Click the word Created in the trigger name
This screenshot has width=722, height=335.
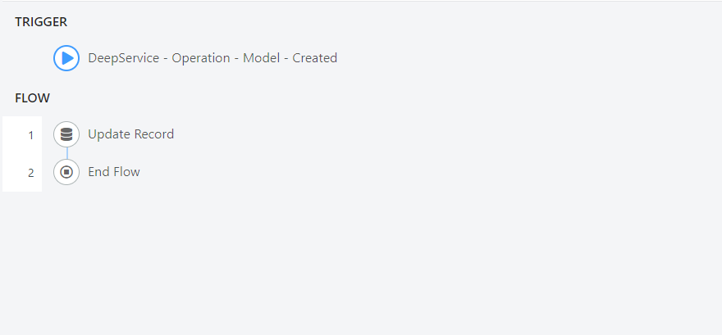(315, 58)
